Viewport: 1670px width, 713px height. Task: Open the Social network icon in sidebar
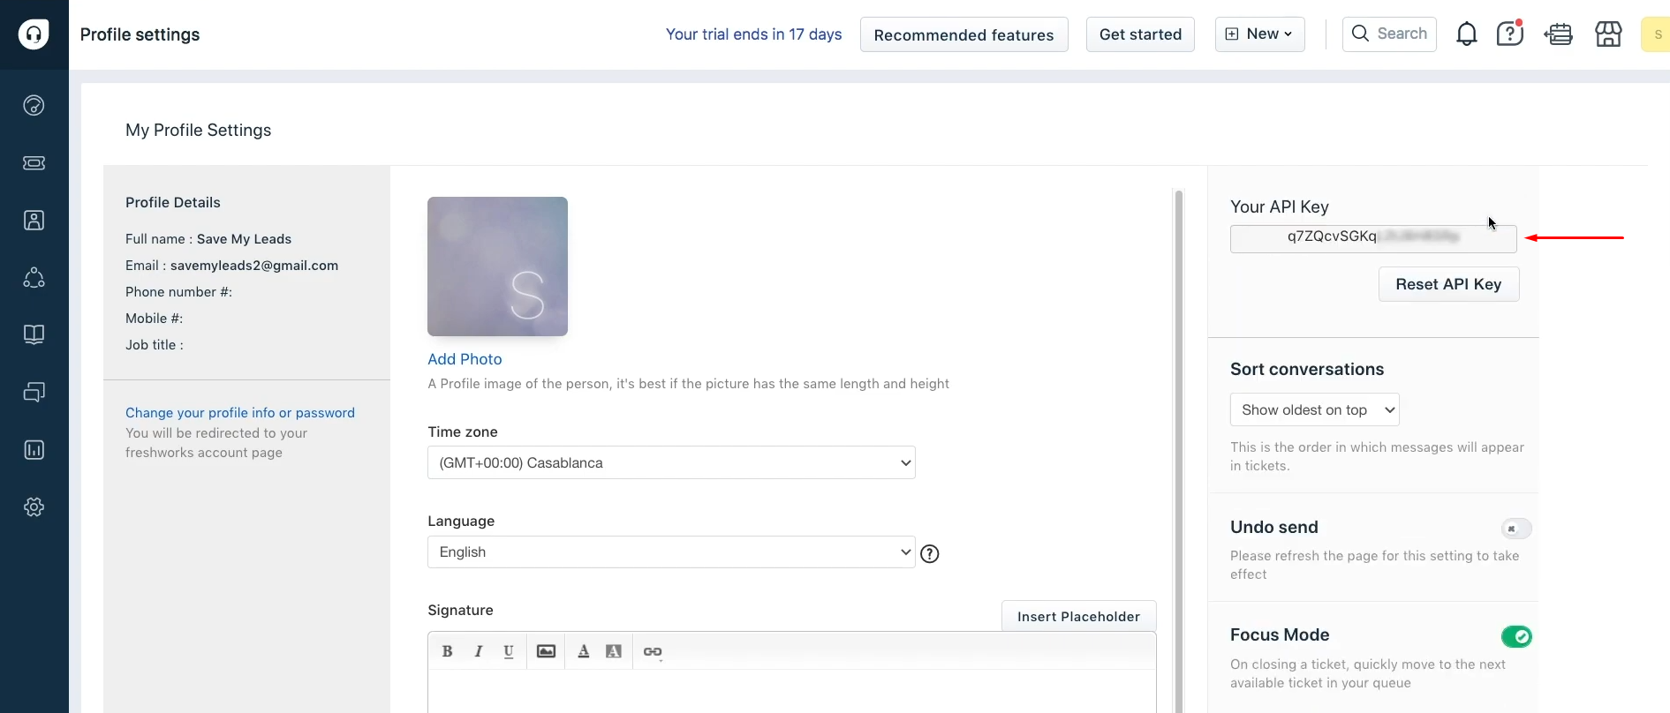coord(34,278)
